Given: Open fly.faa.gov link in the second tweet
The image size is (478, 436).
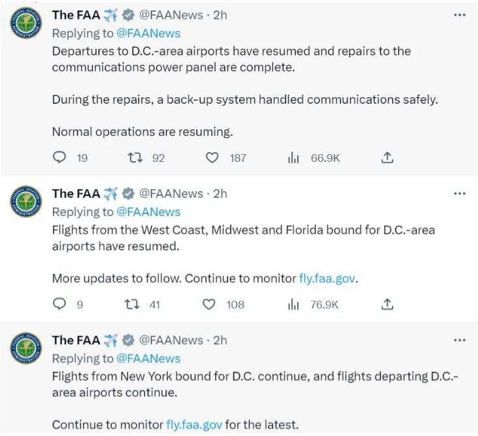Looking at the screenshot, I should [327, 278].
